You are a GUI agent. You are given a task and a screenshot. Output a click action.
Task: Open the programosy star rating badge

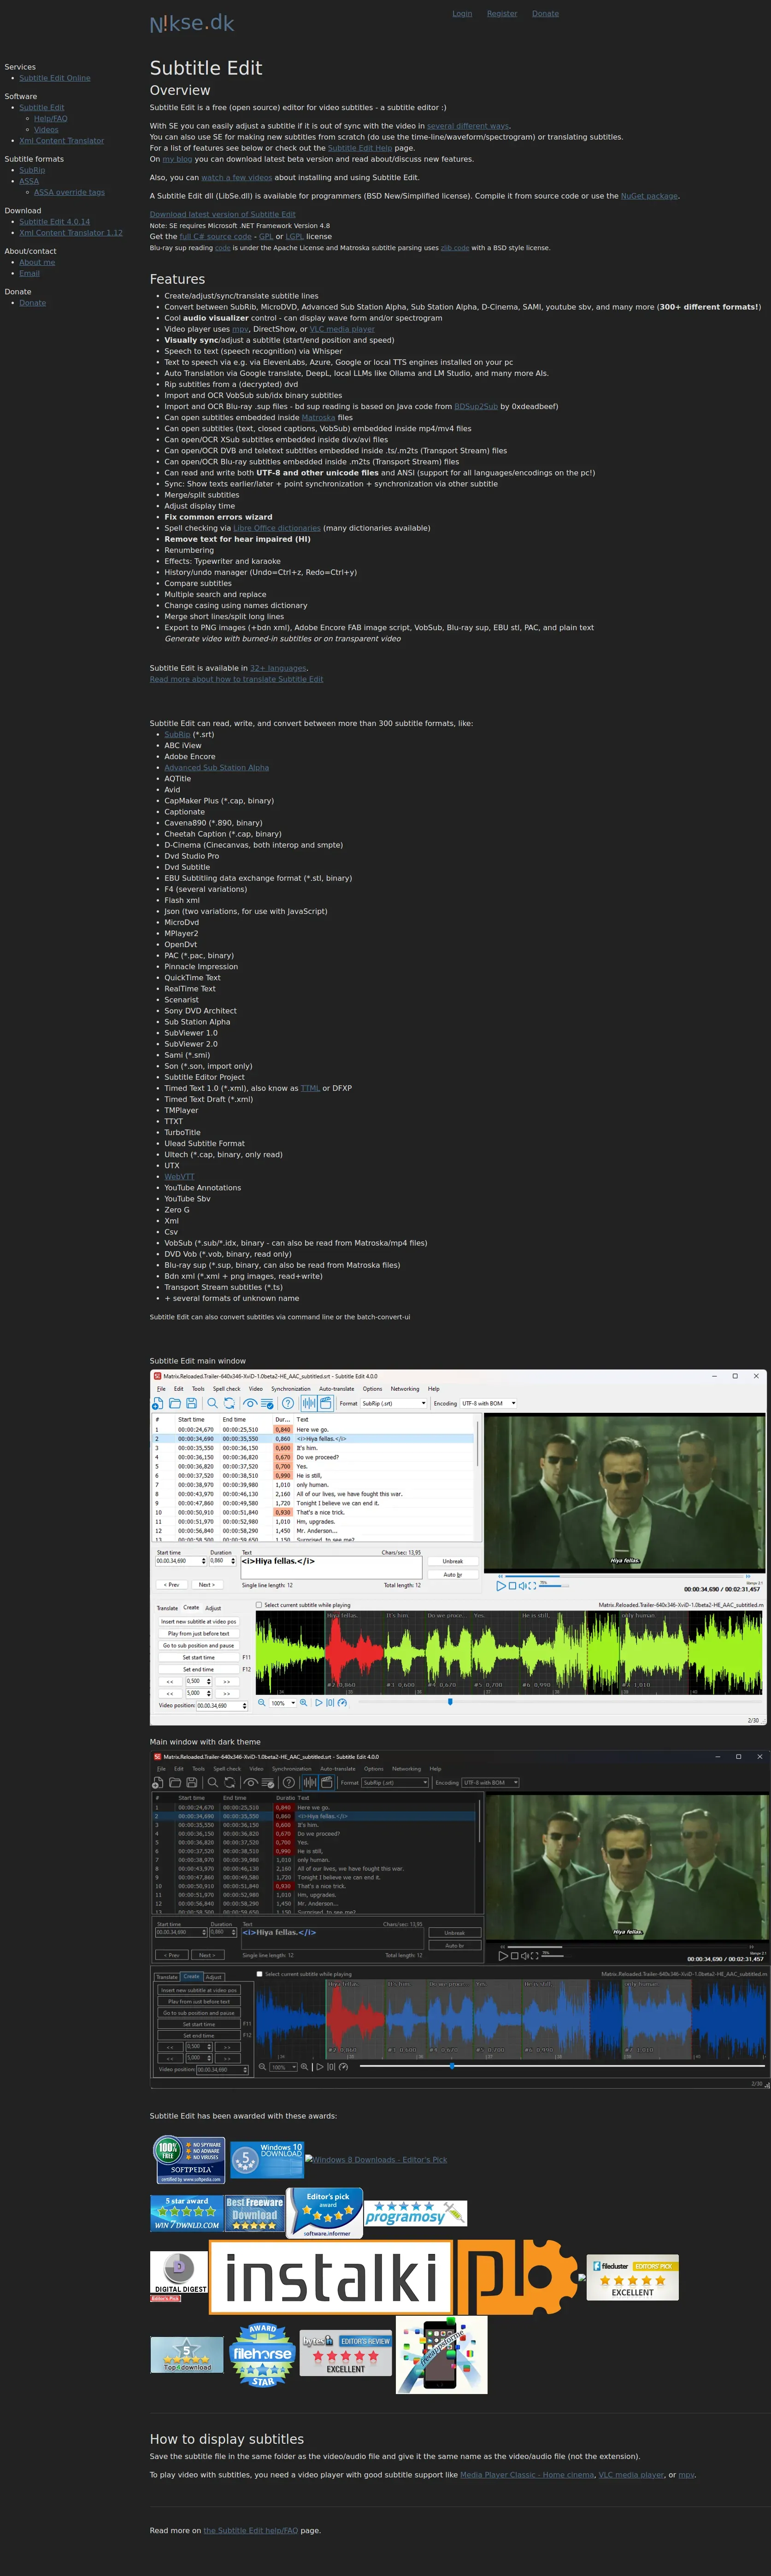pyautogui.click(x=415, y=2213)
